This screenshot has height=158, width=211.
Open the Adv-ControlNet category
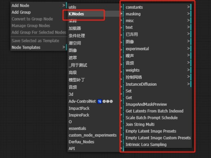click(95, 101)
